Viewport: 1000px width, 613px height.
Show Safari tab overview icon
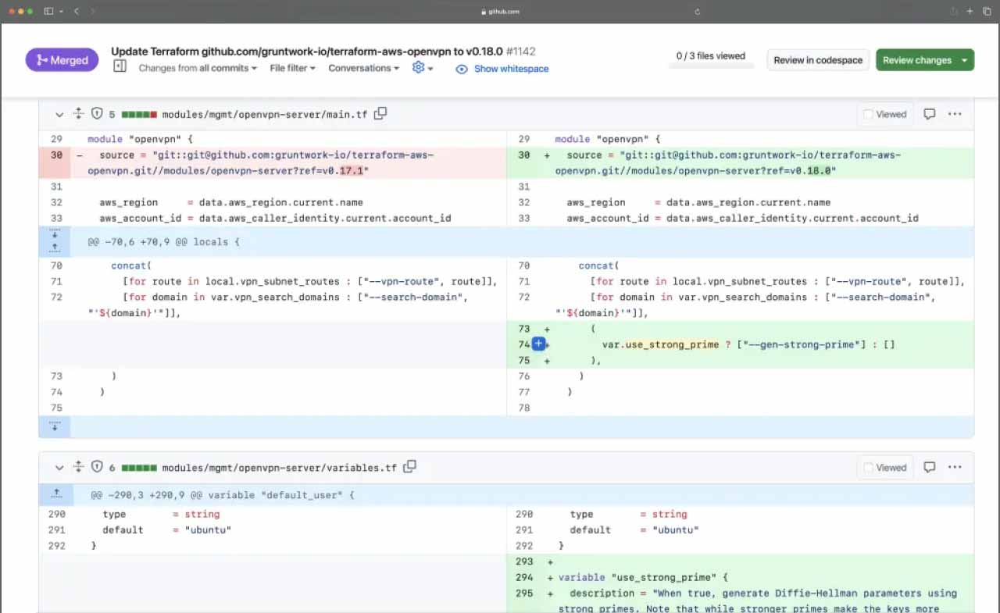pos(986,11)
